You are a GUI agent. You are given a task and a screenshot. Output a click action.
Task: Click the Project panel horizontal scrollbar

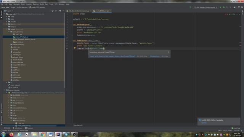[30, 126]
